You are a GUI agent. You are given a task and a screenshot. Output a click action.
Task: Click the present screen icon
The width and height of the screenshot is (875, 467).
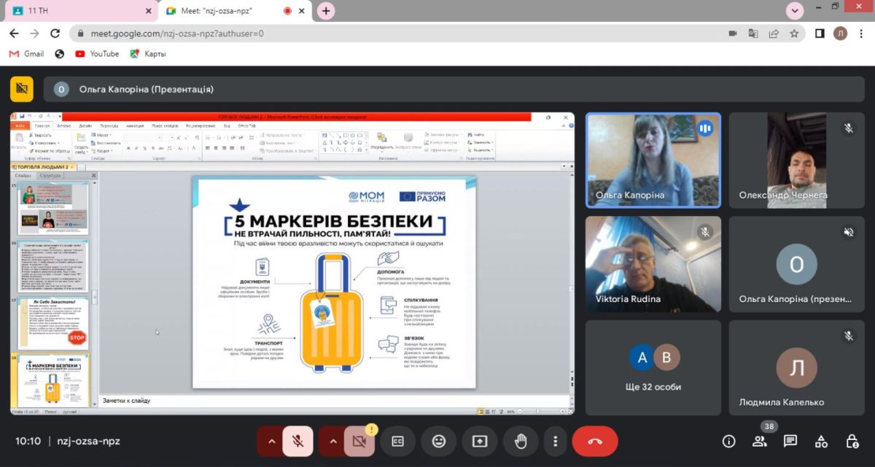480,441
